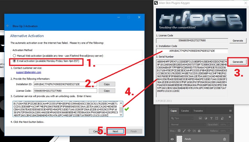
Task: Open the support@alienskin.com email link
Action: 29,72
